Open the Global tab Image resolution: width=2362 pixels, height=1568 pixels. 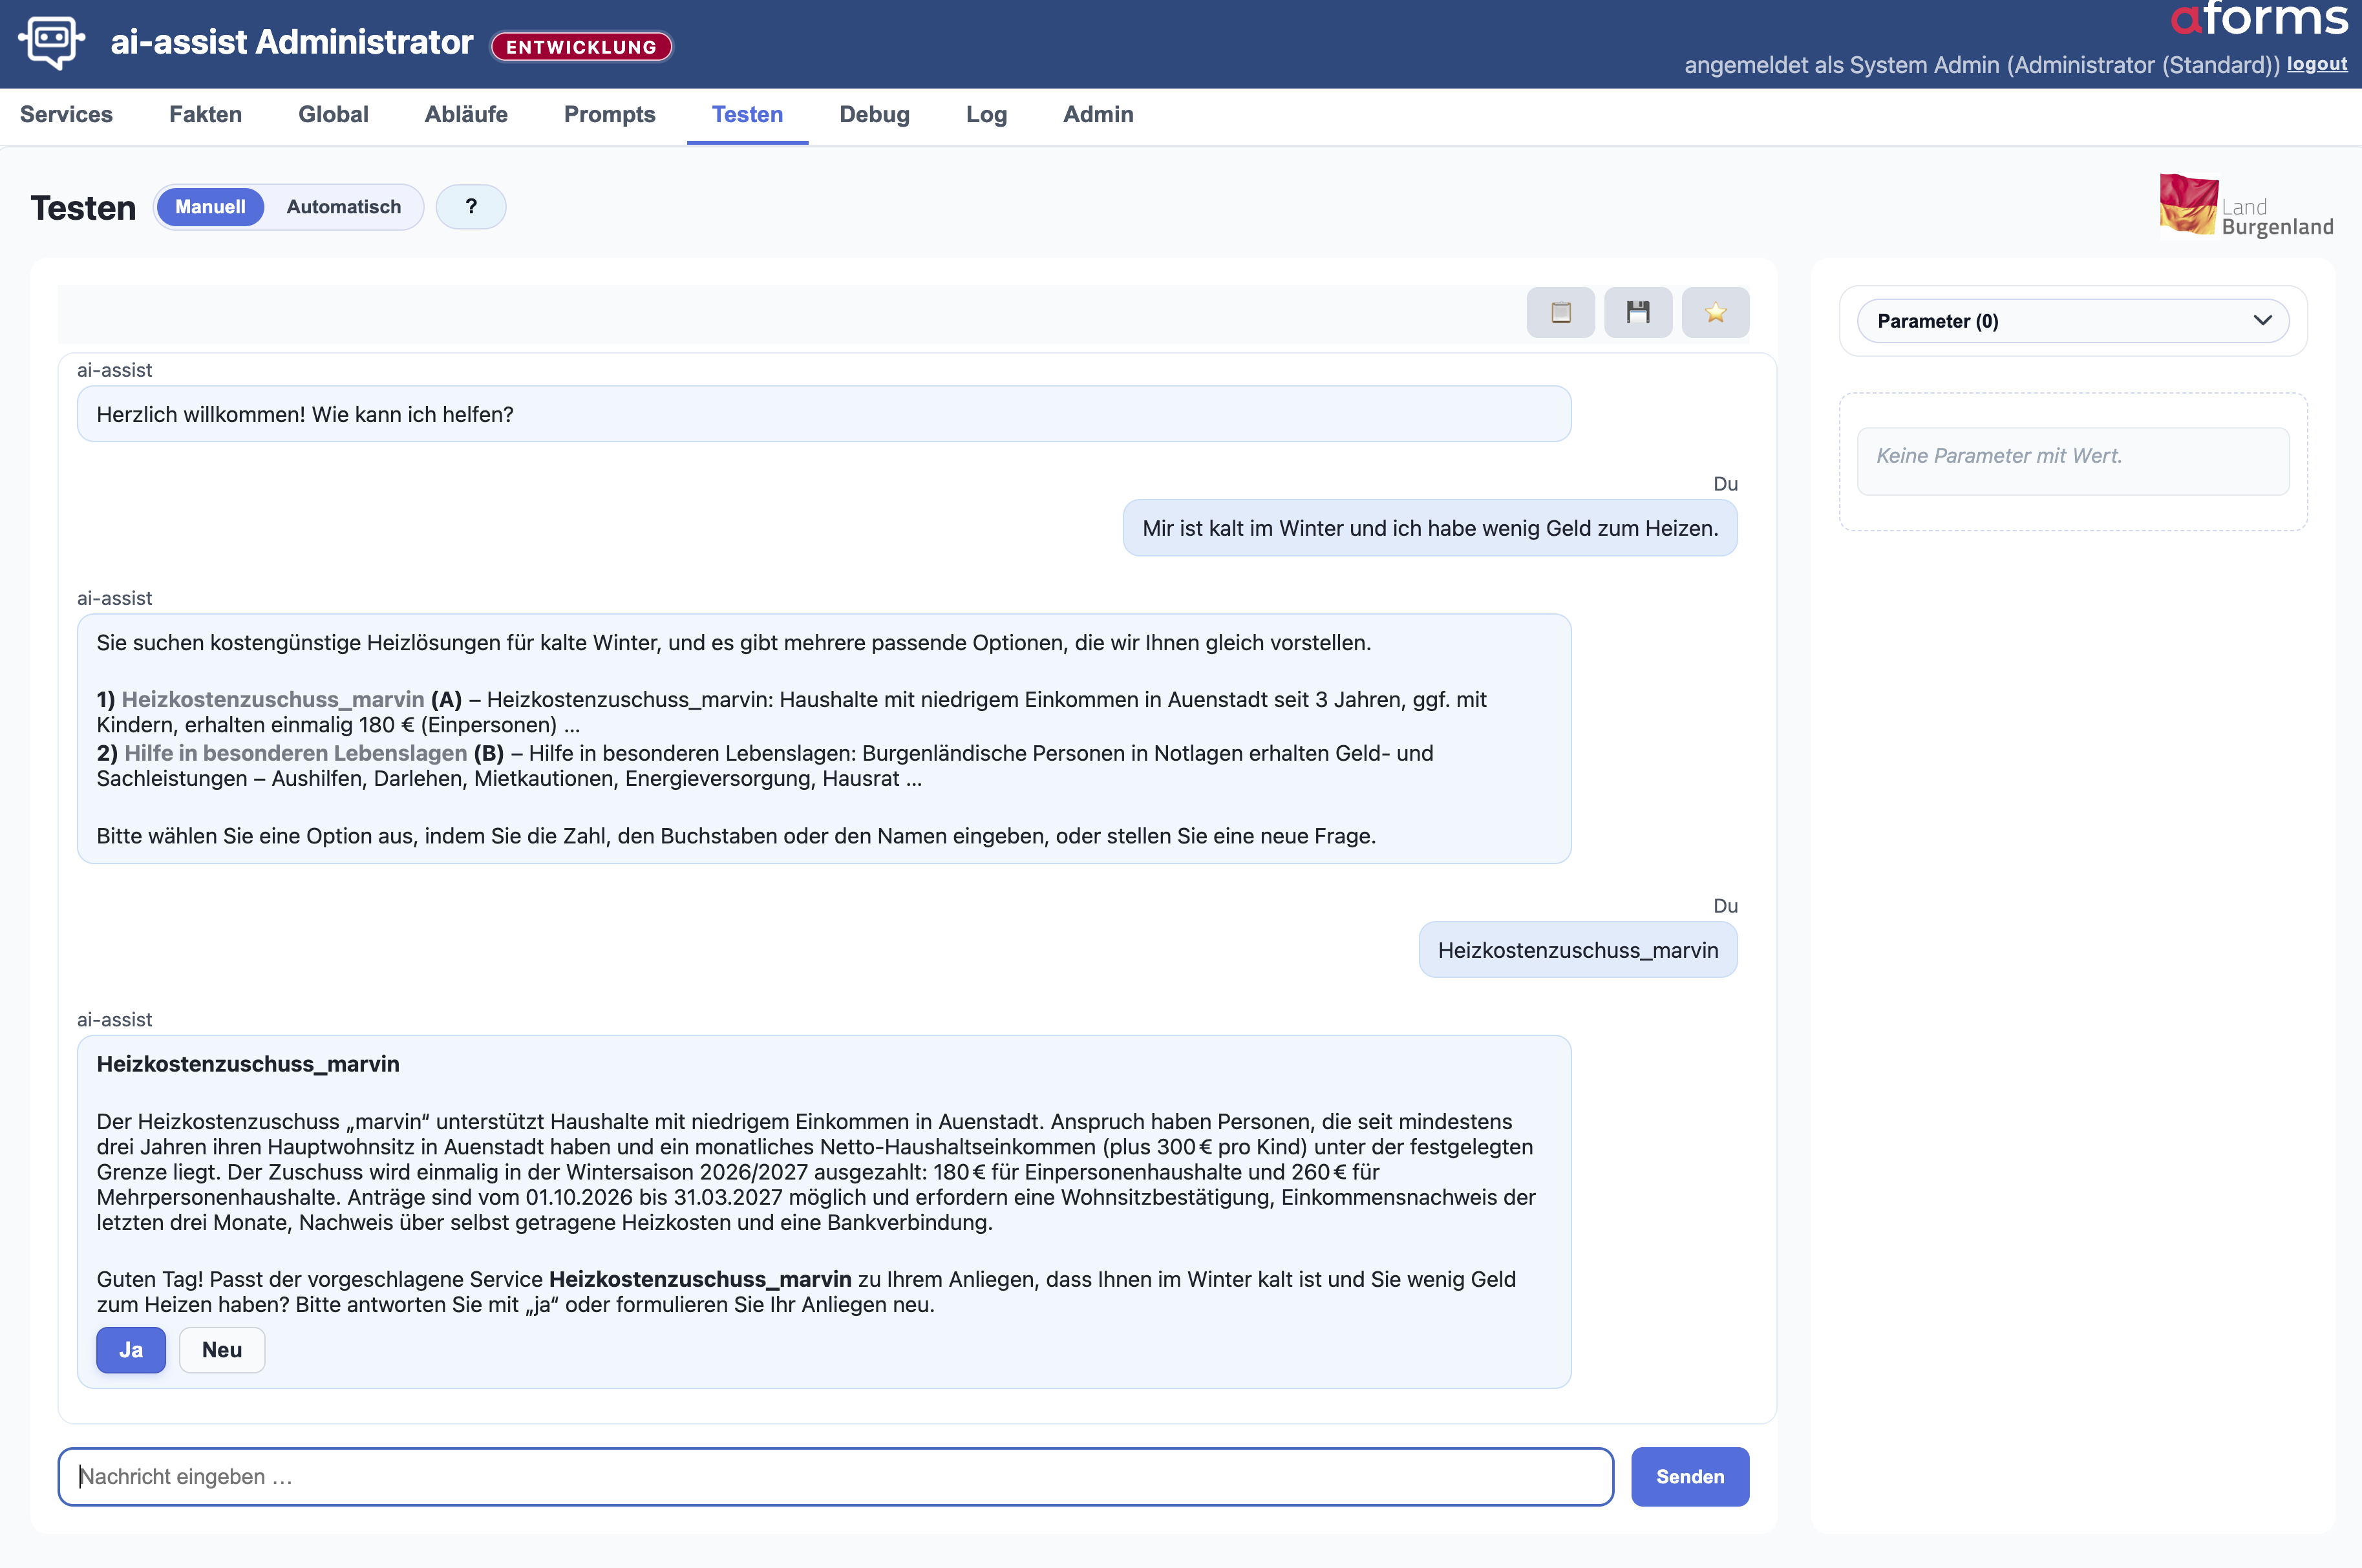tap(333, 115)
